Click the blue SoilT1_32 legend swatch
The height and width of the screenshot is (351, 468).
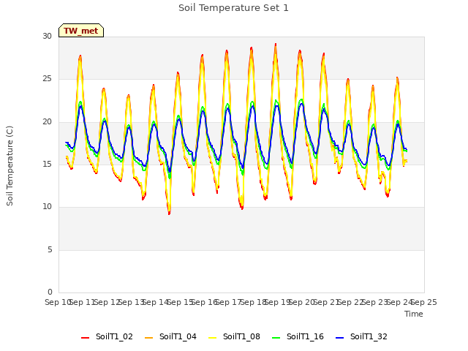coord(339,338)
